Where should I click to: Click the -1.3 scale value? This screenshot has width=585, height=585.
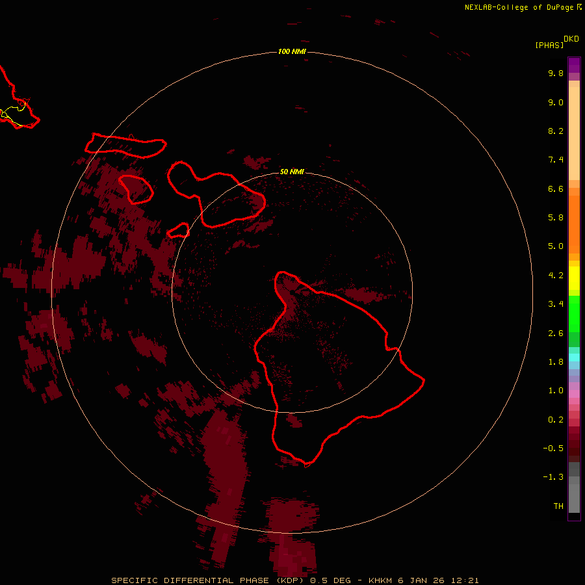(x=553, y=477)
